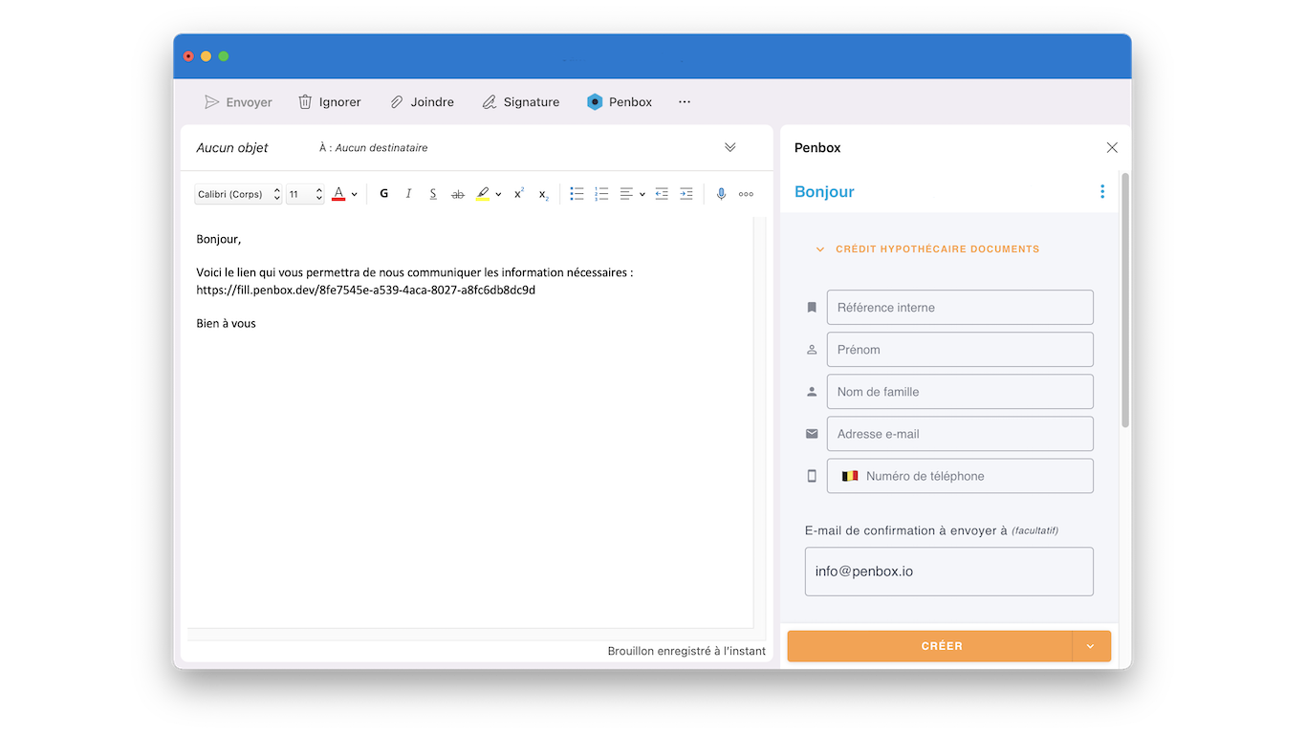Image resolution: width=1306 pixels, height=734 pixels.
Task: Open the Belgian flag country selector
Action: [x=850, y=476]
